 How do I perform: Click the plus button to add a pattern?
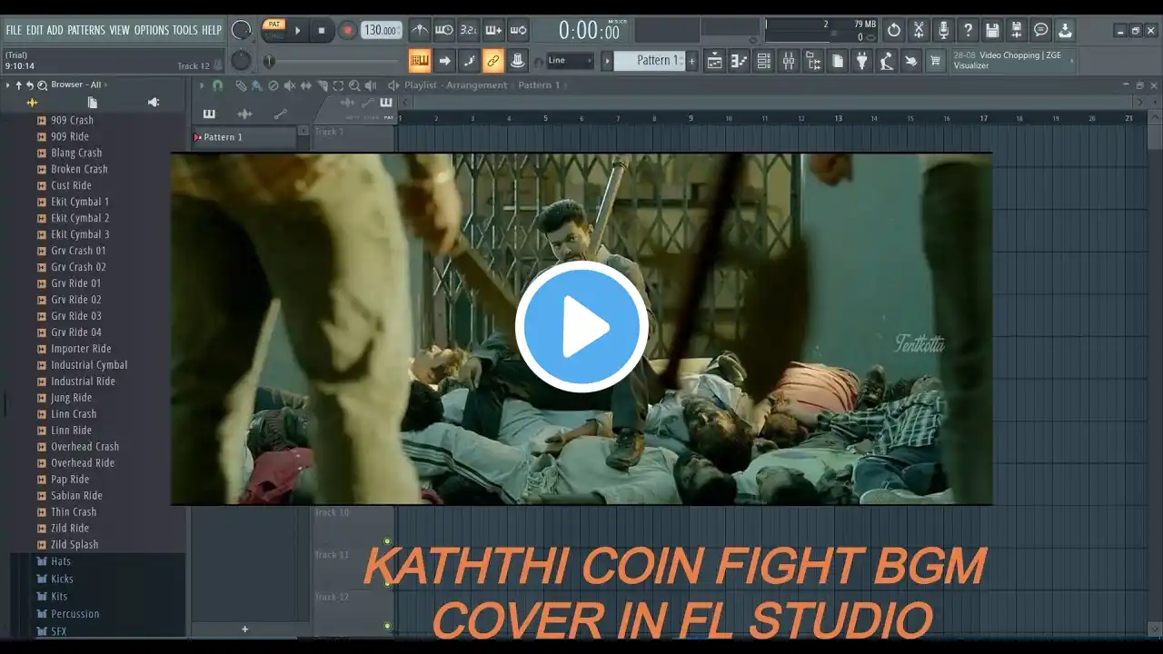click(x=692, y=61)
